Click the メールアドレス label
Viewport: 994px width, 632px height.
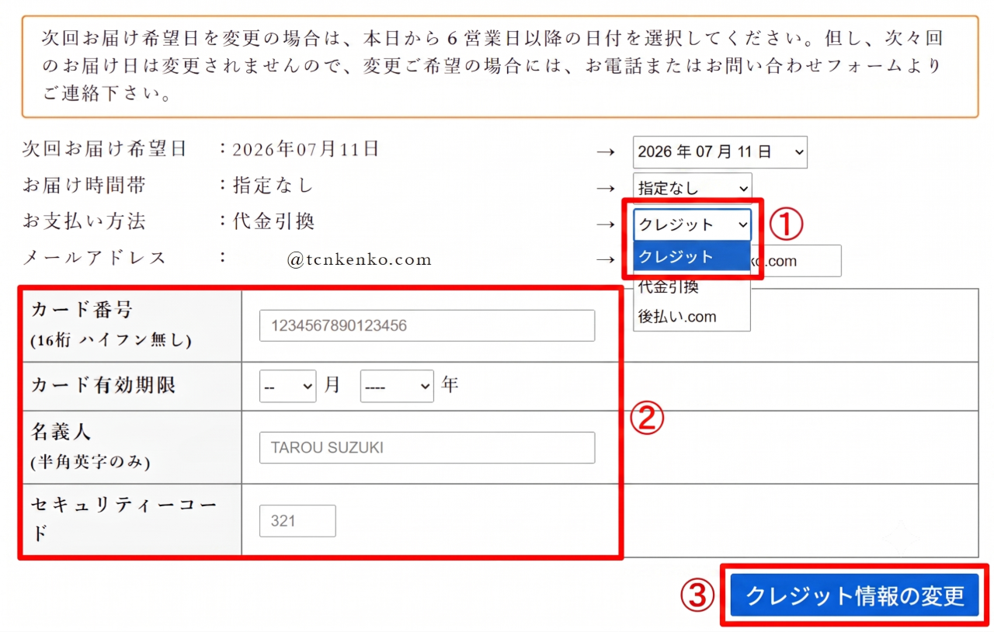coord(95,257)
